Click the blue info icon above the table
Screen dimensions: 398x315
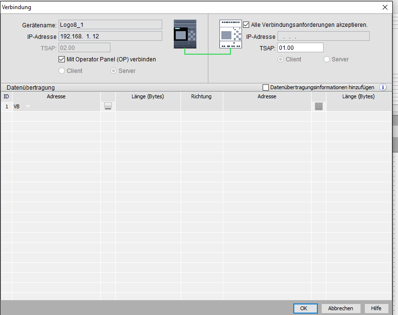[383, 87]
